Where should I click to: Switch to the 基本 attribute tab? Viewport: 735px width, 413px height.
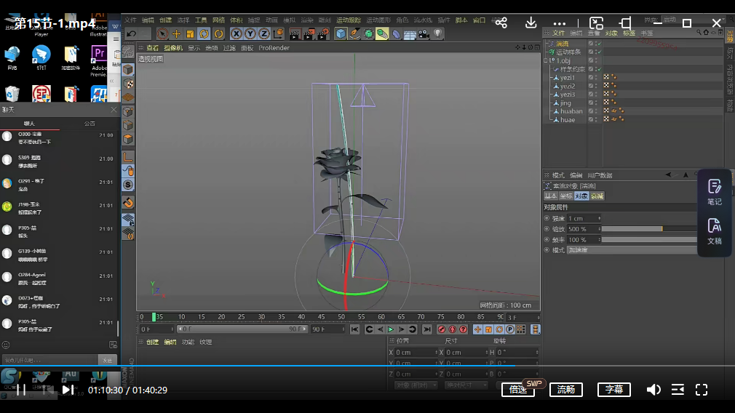551,196
